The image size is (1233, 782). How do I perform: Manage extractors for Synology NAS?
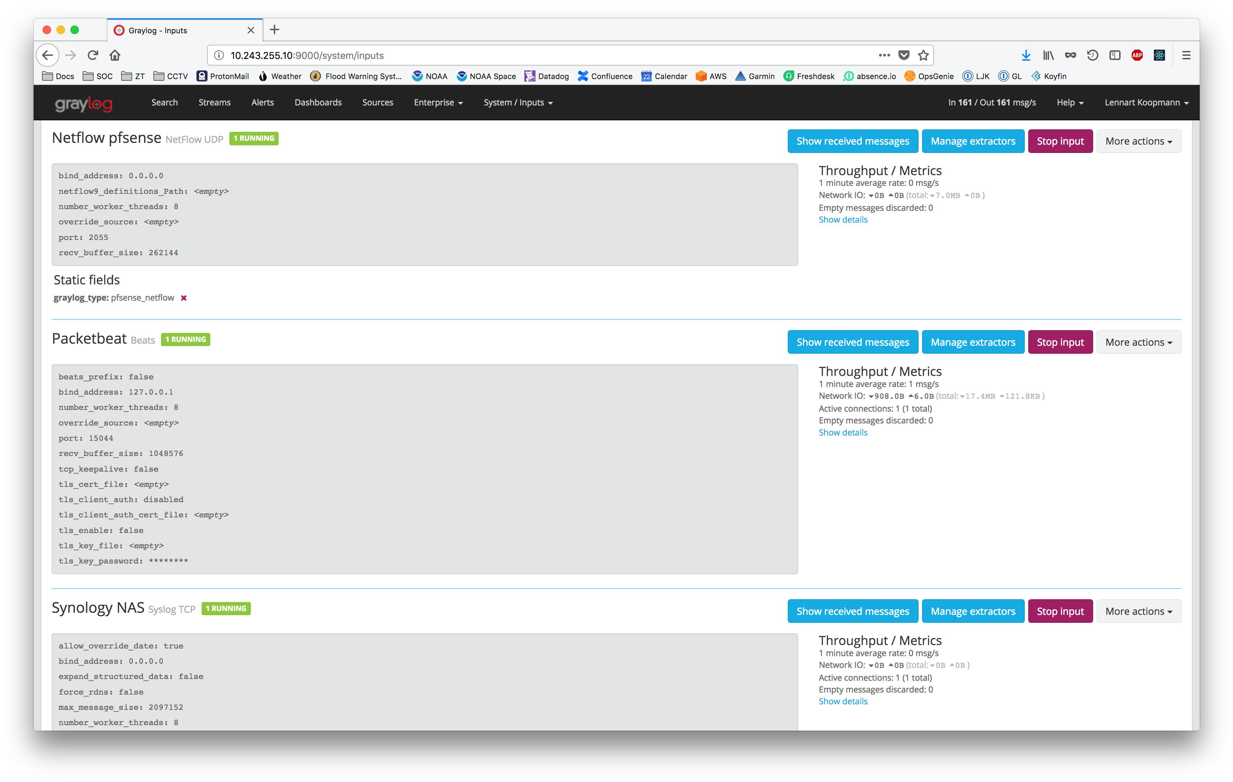(x=972, y=611)
